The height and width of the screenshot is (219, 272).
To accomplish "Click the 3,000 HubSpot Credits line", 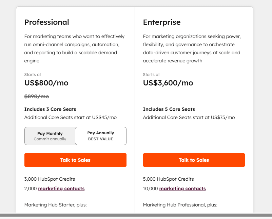I will pos(50,179).
